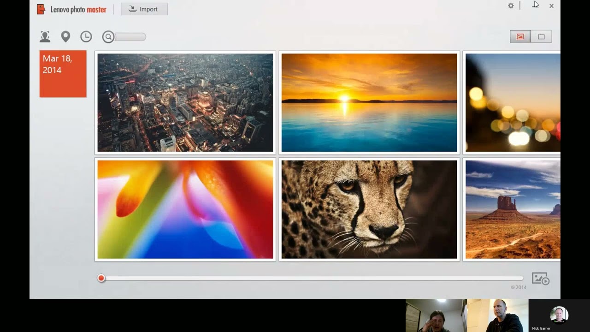Screen dimensions: 590x332
Task: Open the aerial city night photo
Action: coord(185,102)
